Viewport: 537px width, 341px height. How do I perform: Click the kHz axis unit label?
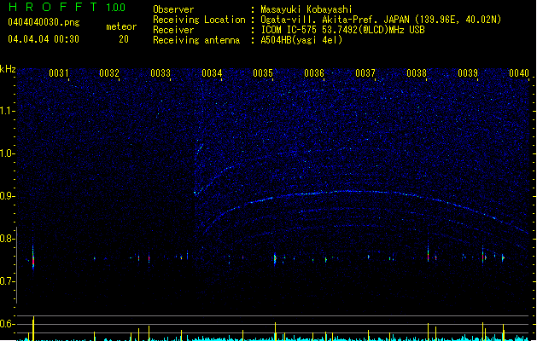(x=8, y=69)
